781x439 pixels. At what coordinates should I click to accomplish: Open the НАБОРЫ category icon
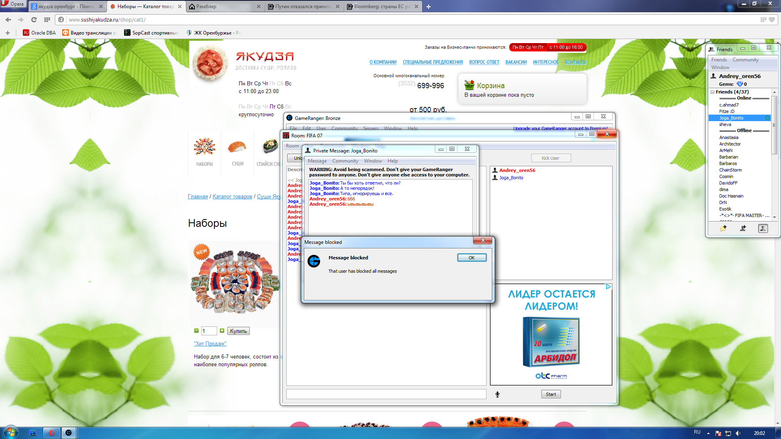coord(204,147)
